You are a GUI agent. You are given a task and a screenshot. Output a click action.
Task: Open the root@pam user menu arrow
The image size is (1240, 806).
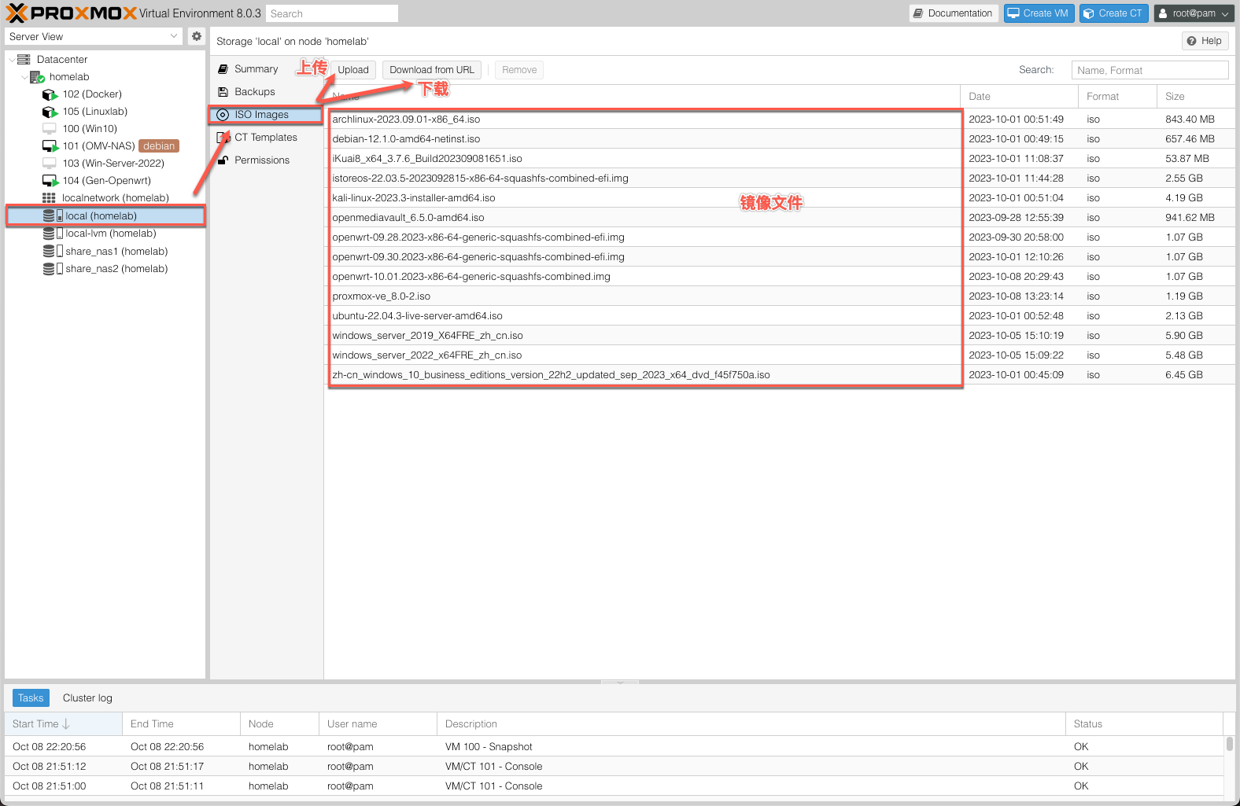click(1225, 14)
